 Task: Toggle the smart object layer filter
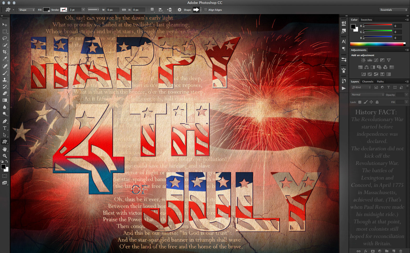click(401, 87)
